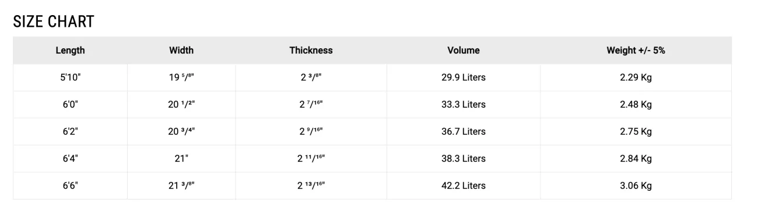Click the Weight +/- 5% header
The width and height of the screenshot is (758, 214).
click(636, 51)
